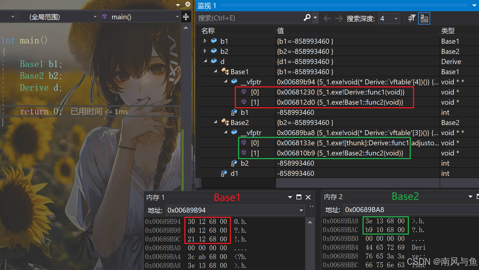Close the Memory 1 panel

pyautogui.click(x=308, y=197)
